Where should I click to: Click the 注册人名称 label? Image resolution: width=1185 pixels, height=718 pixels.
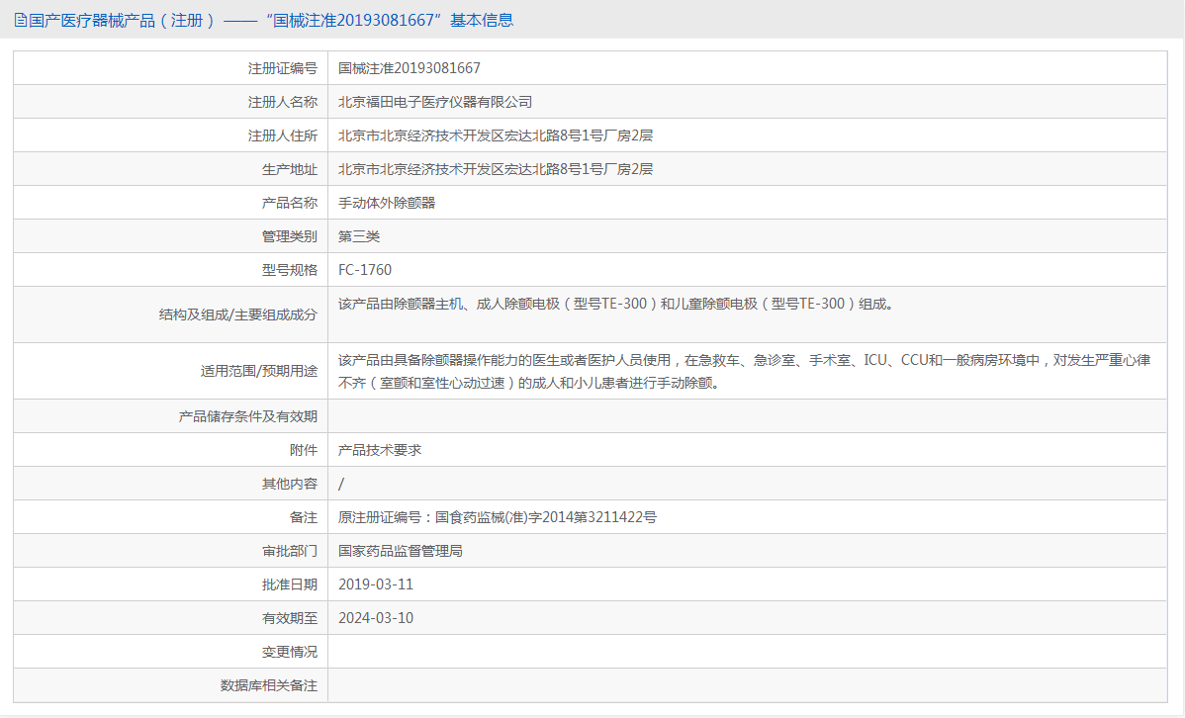[283, 102]
